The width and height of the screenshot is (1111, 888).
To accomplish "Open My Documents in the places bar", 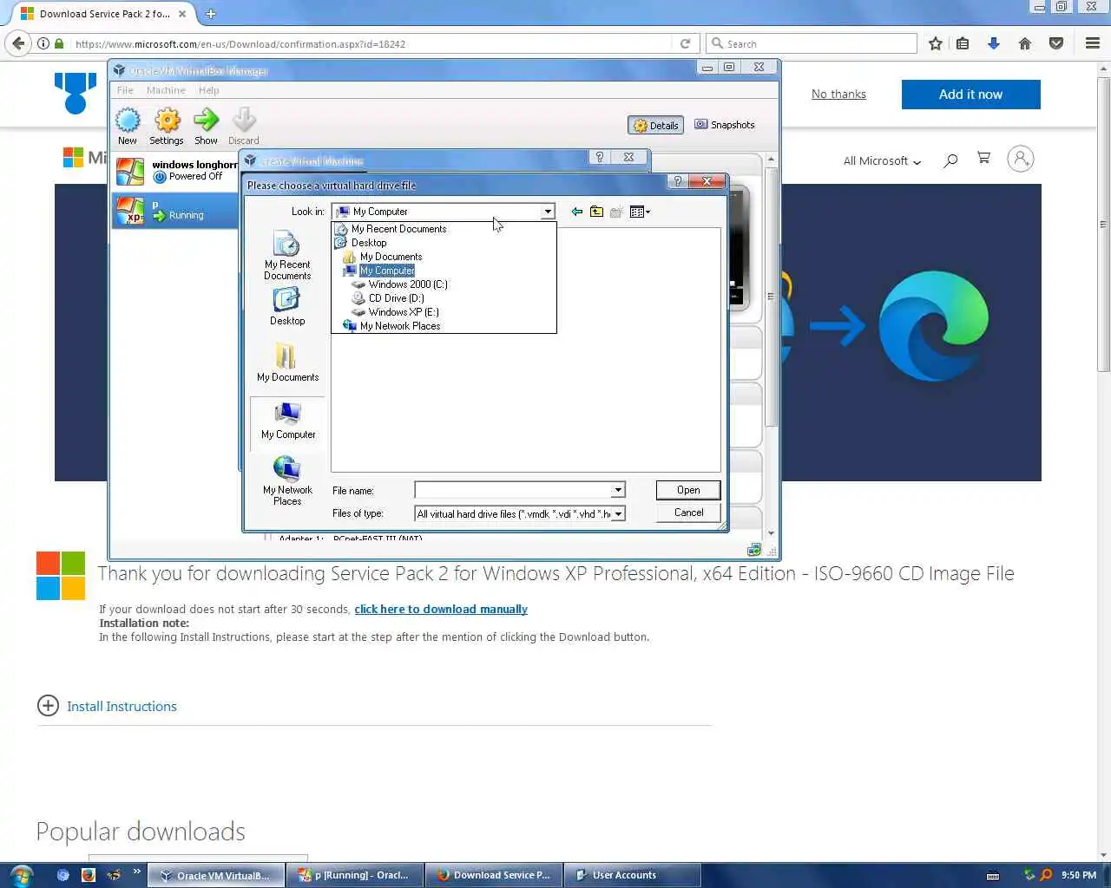I will [x=287, y=362].
